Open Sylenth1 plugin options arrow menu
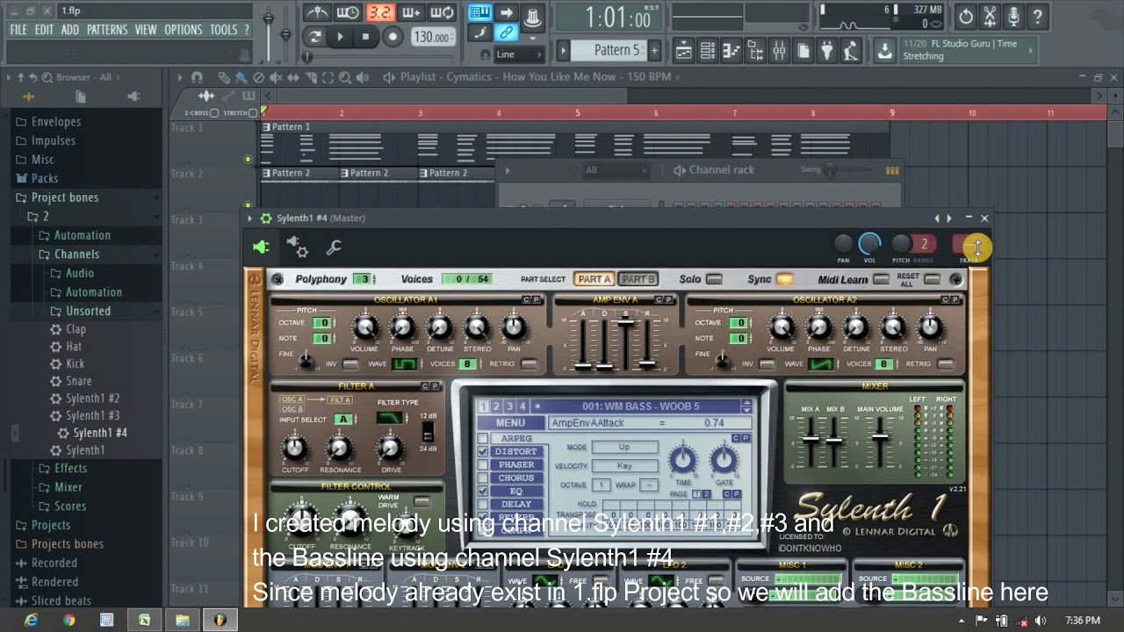The width and height of the screenshot is (1124, 632). click(x=250, y=219)
